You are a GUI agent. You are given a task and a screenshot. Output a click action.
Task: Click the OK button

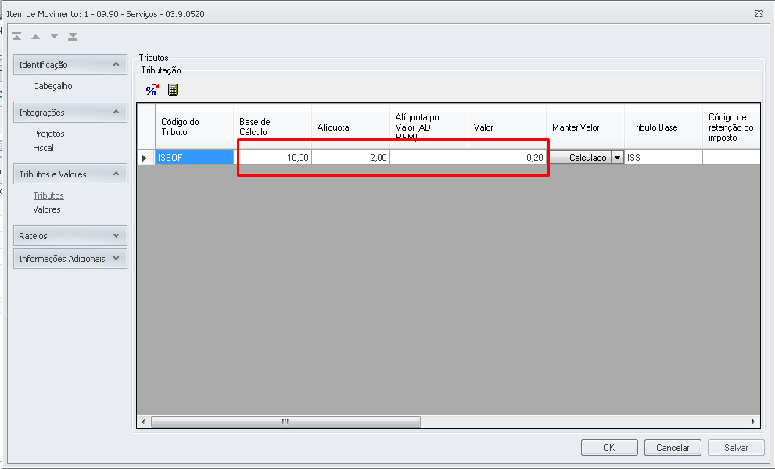click(x=609, y=448)
